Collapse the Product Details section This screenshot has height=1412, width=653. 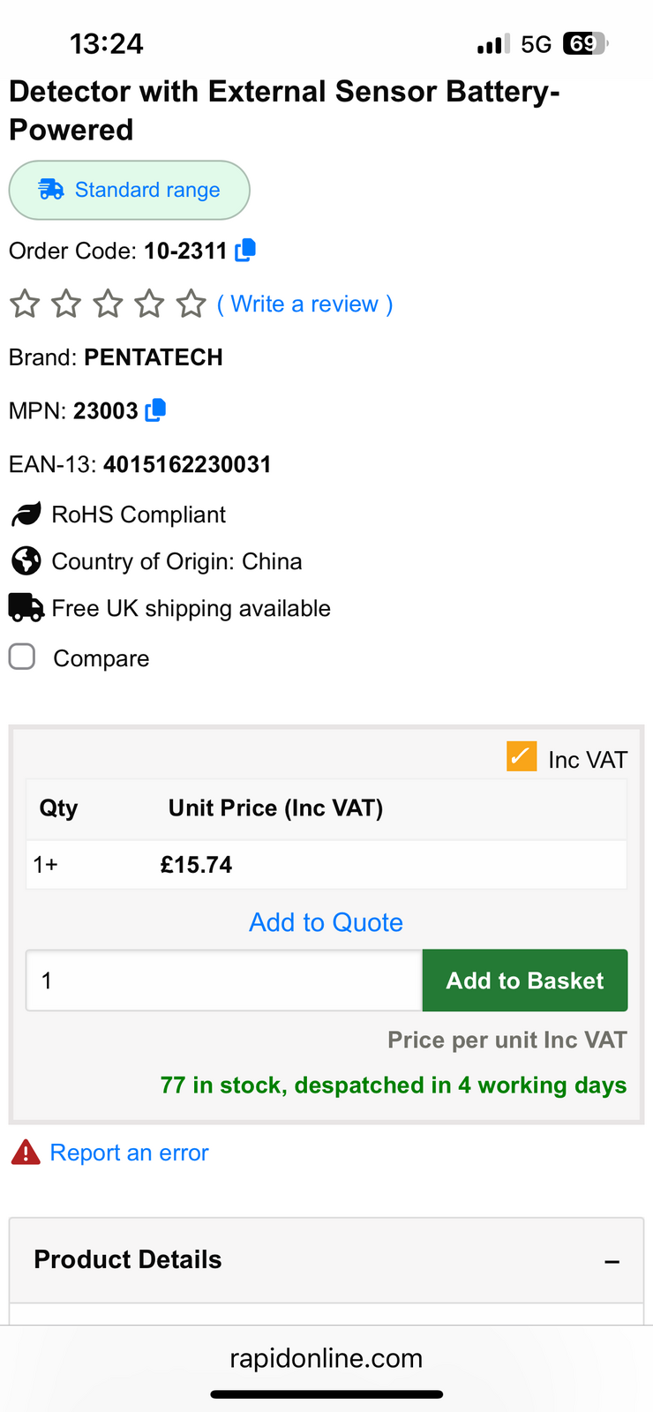(612, 1261)
